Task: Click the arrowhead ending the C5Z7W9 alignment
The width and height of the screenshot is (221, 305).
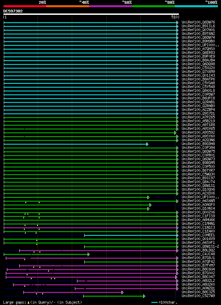Action: pos(144,296)
